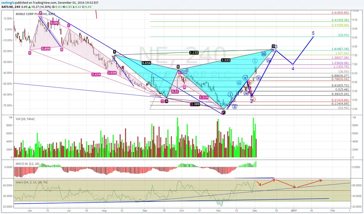The width and height of the screenshot is (364, 214).
Task: Click the pink 3.938 ratio label
Action: pyautogui.click(x=112, y=73)
